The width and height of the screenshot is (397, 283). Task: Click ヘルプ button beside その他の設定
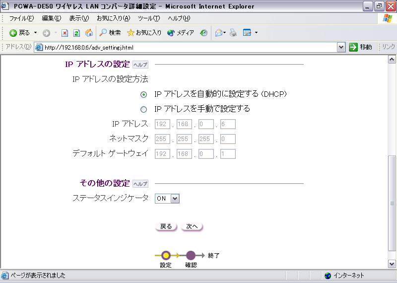tap(140, 184)
